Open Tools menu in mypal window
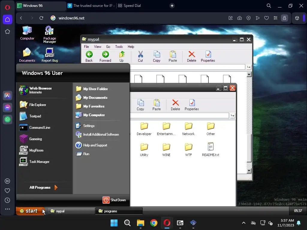The width and height of the screenshot is (307, 230). click(119, 46)
